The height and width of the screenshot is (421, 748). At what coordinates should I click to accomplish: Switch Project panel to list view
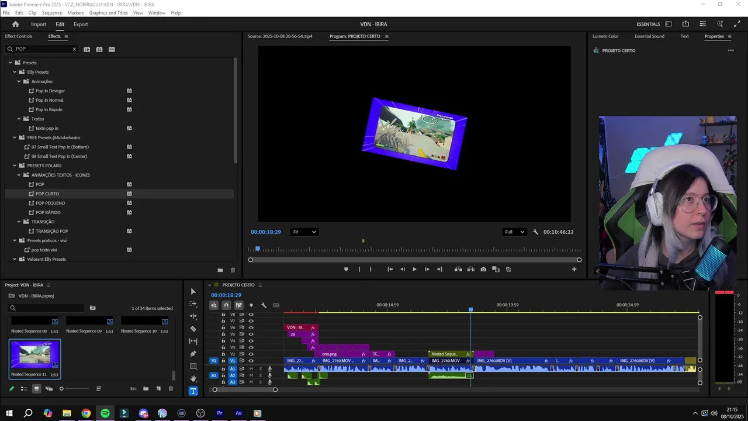click(x=24, y=389)
